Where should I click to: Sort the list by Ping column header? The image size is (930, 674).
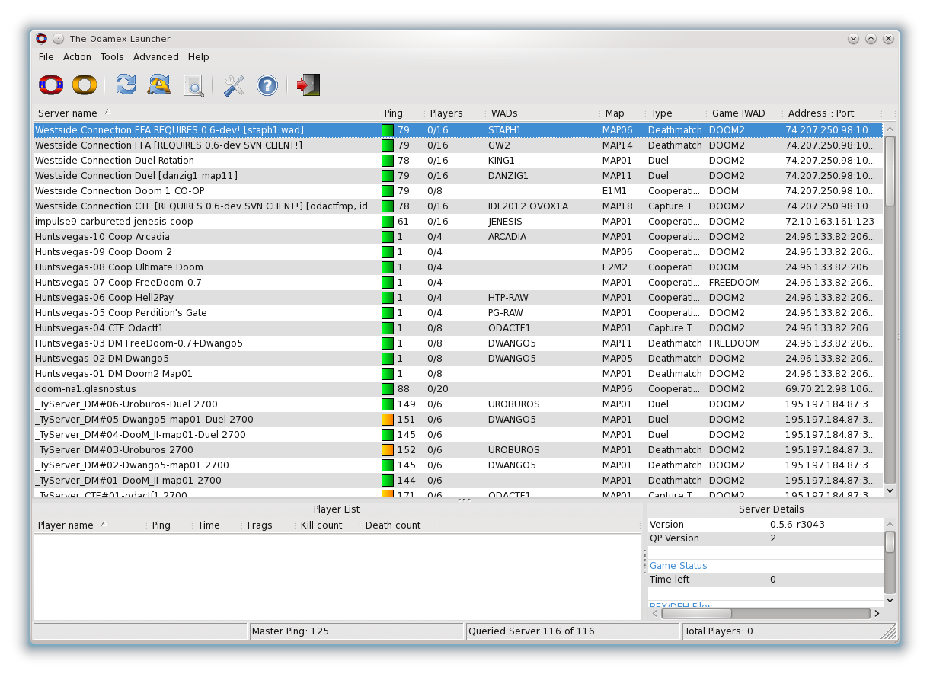(394, 113)
